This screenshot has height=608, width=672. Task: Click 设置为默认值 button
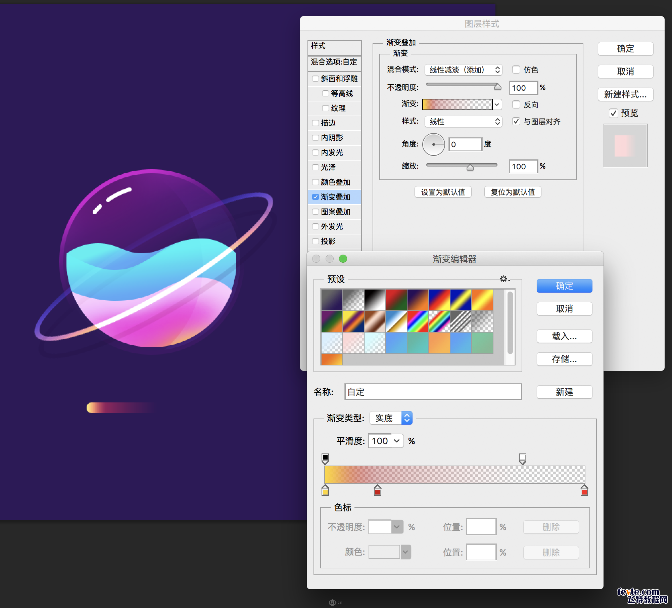coord(443,192)
